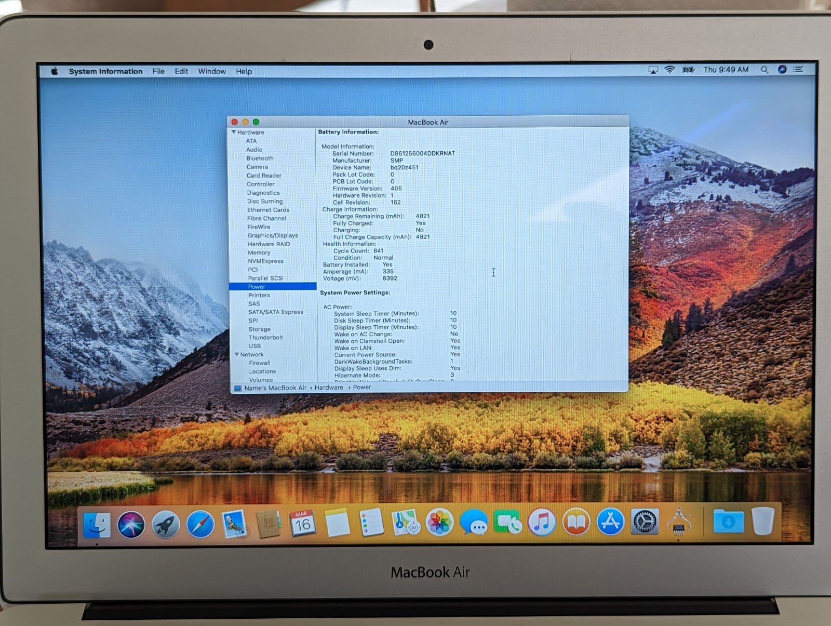The width and height of the screenshot is (831, 626).
Task: Select Ethernet Cards in the sidebar
Action: 268,210
